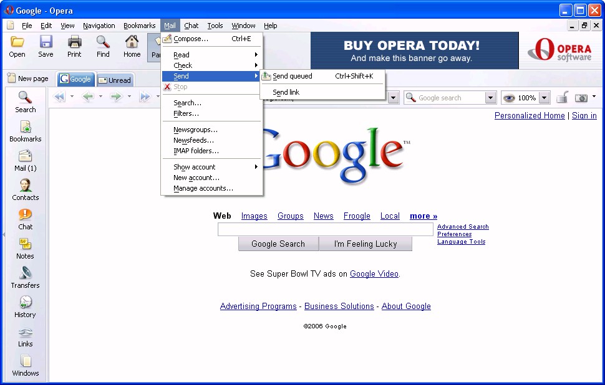Click the Save floppy disk icon

coord(46,42)
